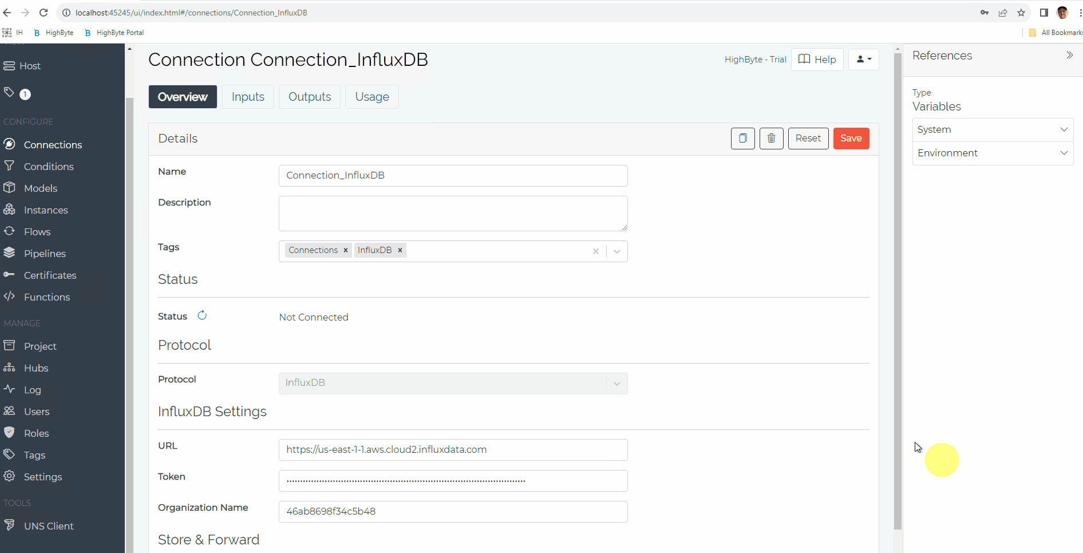Open Help documentation
This screenshot has width=1083, height=553.
click(x=817, y=59)
